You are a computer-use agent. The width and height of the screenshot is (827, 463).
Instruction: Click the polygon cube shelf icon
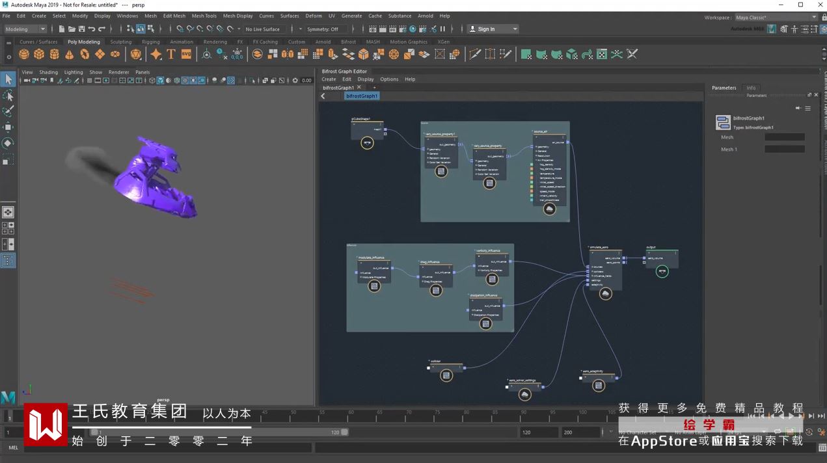pos(39,55)
